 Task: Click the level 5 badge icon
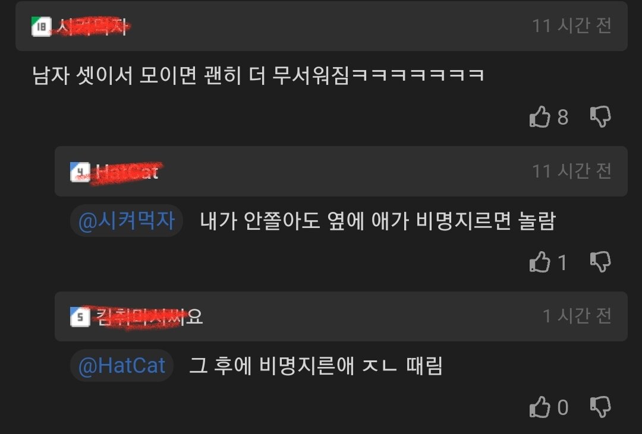[80, 316]
